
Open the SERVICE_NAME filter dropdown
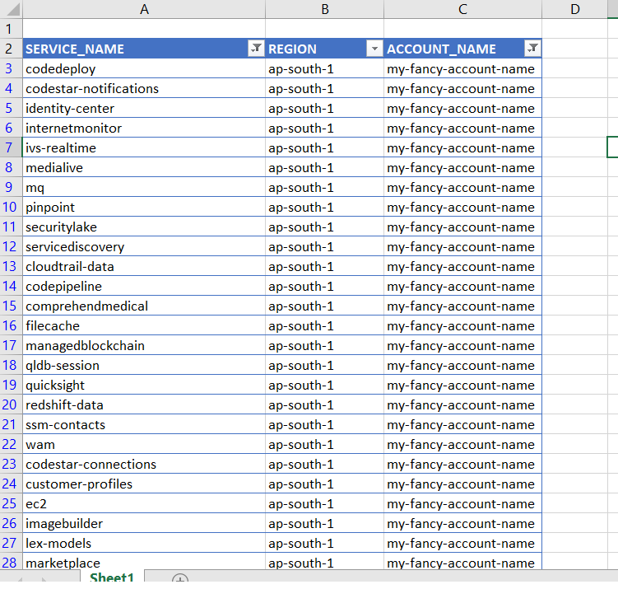coord(256,49)
